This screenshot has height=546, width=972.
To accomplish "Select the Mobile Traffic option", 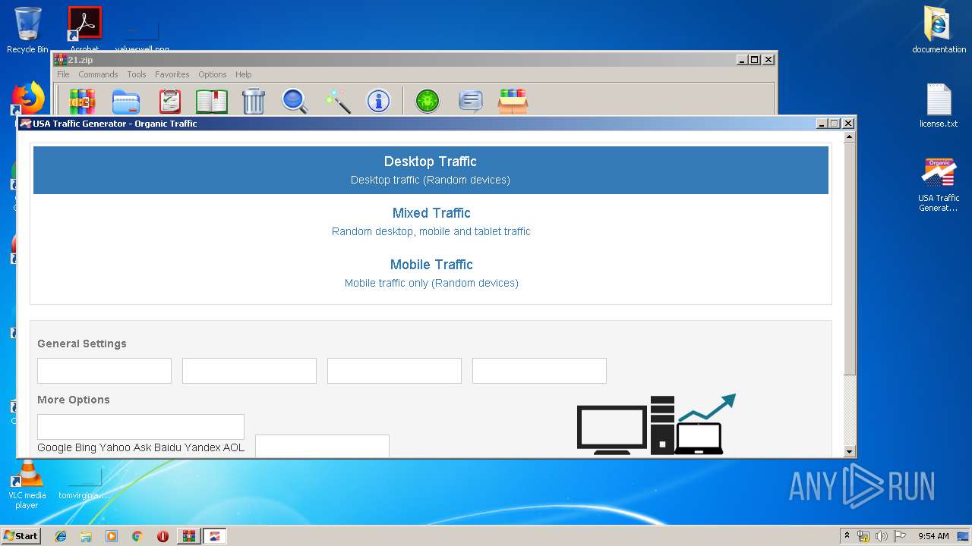I will [431, 273].
